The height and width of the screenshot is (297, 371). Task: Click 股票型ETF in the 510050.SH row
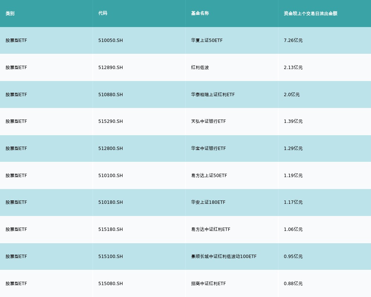click(x=16, y=40)
